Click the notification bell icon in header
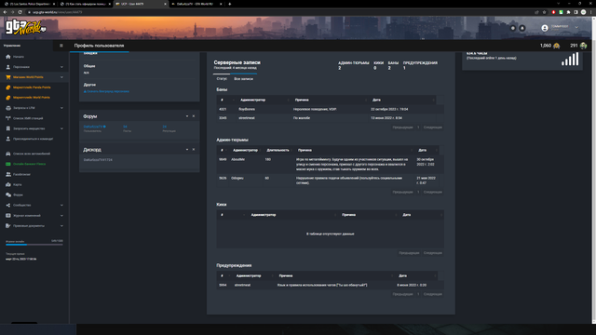Image resolution: width=596 pixels, height=335 pixels. pos(522,28)
